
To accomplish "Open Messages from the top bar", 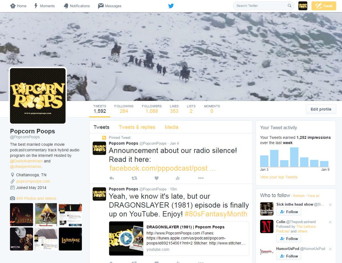I will [x=110, y=6].
